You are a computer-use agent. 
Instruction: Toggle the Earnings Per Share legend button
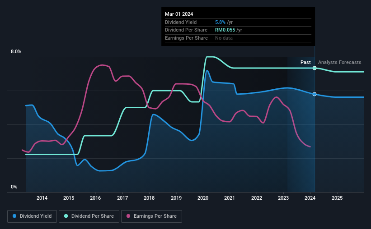pos(151,216)
